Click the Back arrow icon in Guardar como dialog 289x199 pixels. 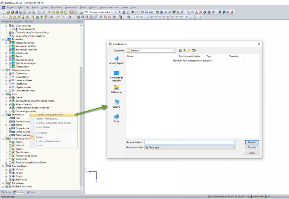(x=180, y=50)
